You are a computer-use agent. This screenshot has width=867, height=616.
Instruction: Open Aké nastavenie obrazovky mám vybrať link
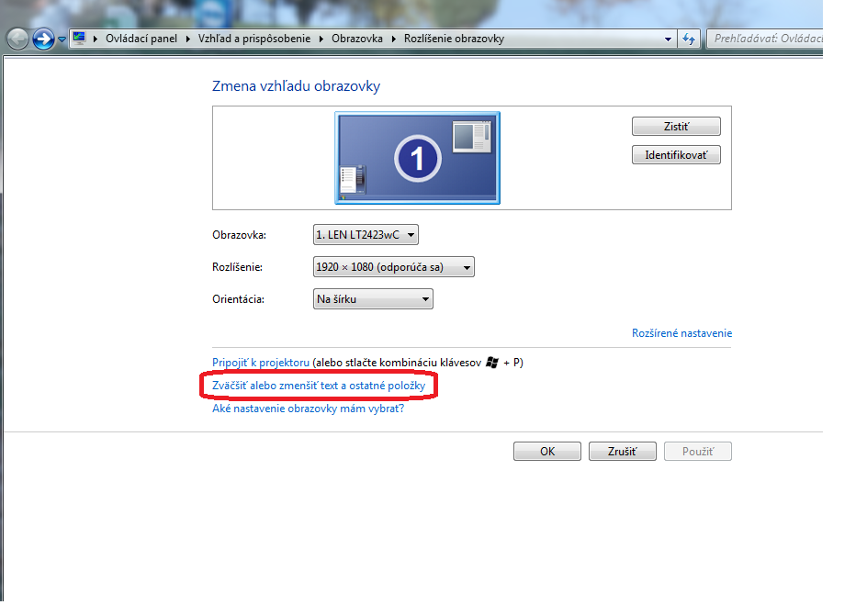(308, 409)
